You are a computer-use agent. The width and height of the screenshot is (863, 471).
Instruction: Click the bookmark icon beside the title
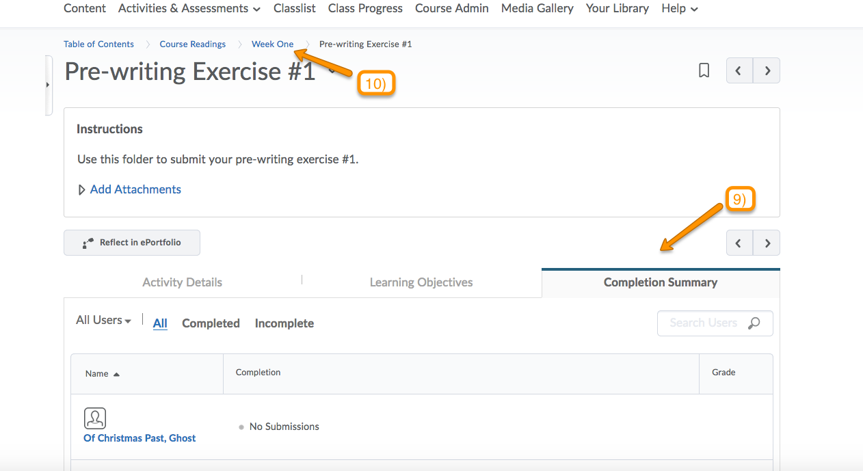704,70
